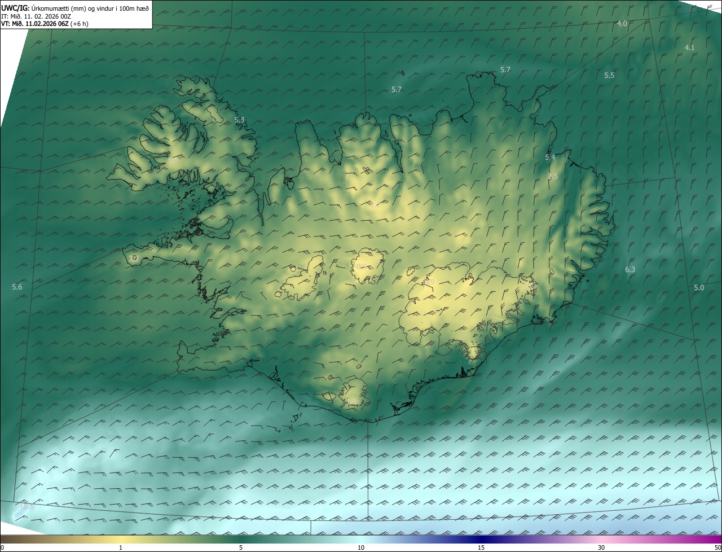Click the 6.3 value label on the map
The image size is (722, 552).
[630, 270]
